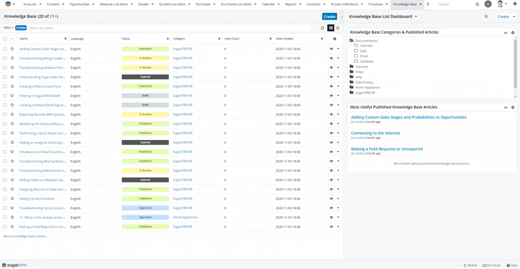Star the Creating a Web-to-Lead Form article
The width and height of the screenshot is (520, 269).
(12, 86)
